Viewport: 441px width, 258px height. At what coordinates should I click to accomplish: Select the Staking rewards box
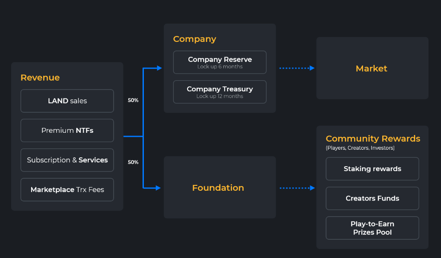[x=372, y=169]
